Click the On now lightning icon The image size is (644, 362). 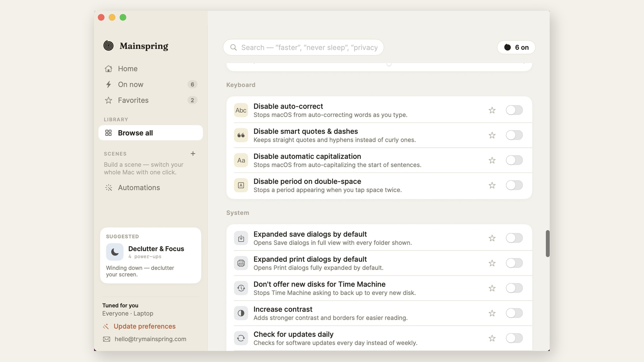(x=108, y=84)
